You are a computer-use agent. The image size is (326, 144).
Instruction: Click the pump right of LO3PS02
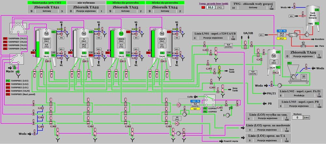point(228,115)
